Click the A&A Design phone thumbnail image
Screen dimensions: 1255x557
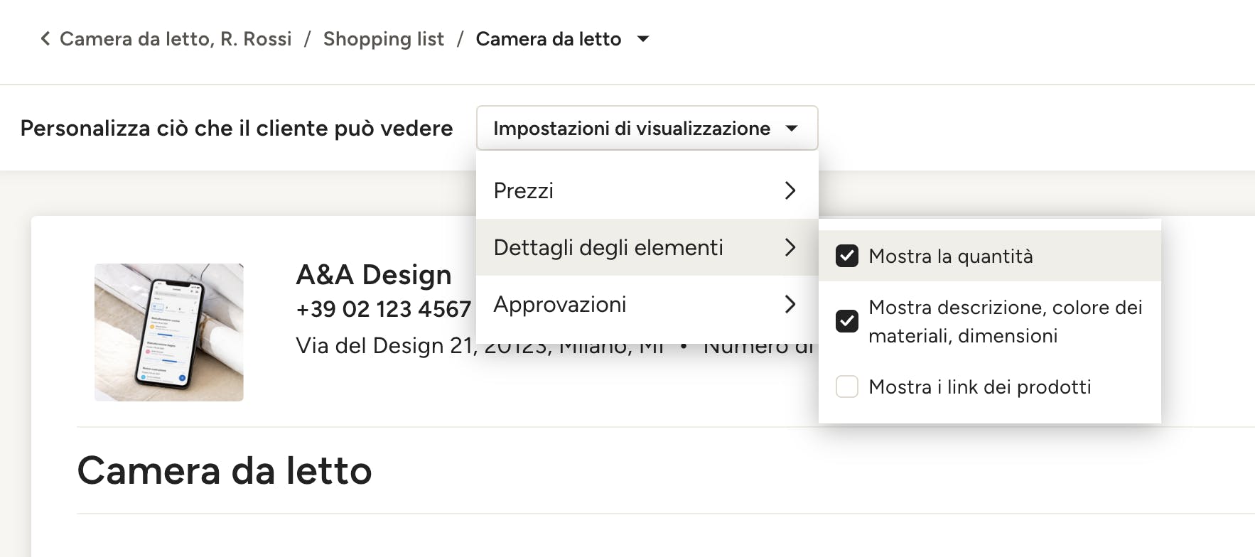[x=169, y=332]
